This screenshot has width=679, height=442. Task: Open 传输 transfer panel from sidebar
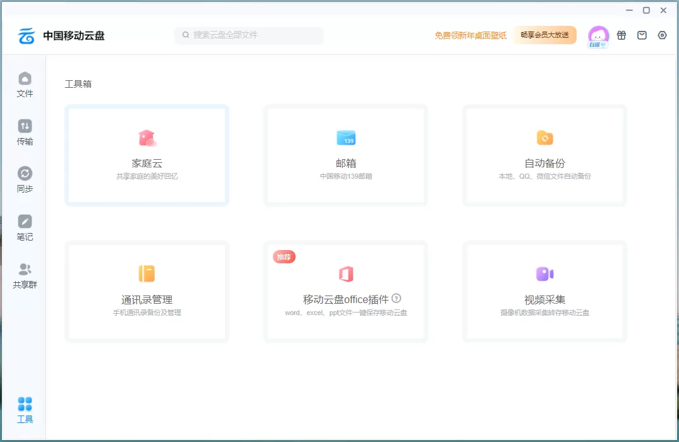point(25,133)
